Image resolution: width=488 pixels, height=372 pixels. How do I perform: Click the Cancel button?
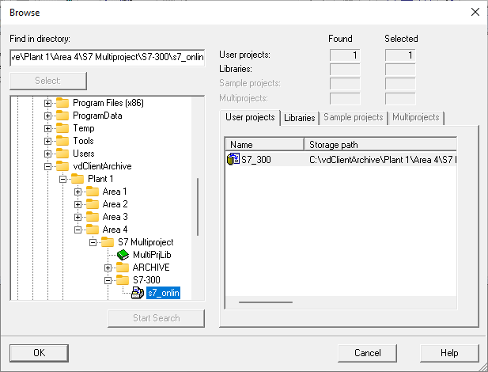(367, 353)
